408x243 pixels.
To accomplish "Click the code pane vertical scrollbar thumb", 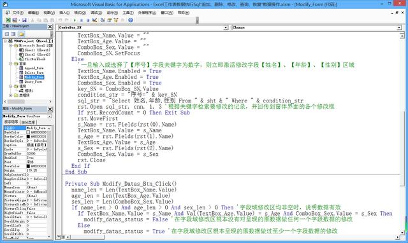I will [x=402, y=148].
